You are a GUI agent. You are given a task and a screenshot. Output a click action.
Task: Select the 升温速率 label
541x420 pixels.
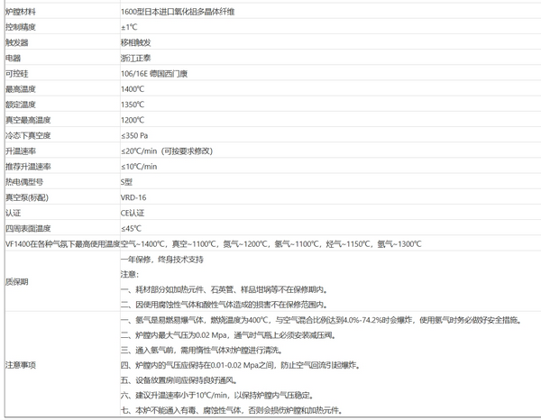coord(21,151)
